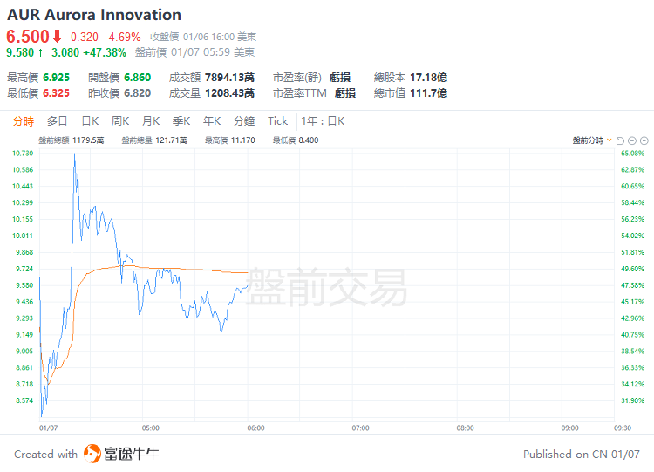The height and width of the screenshot is (472, 654).
Task: Zoom out the chart with minus icon
Action: click(x=633, y=140)
